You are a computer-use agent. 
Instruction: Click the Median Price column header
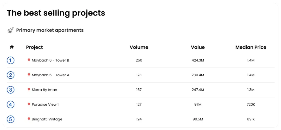click(x=251, y=47)
